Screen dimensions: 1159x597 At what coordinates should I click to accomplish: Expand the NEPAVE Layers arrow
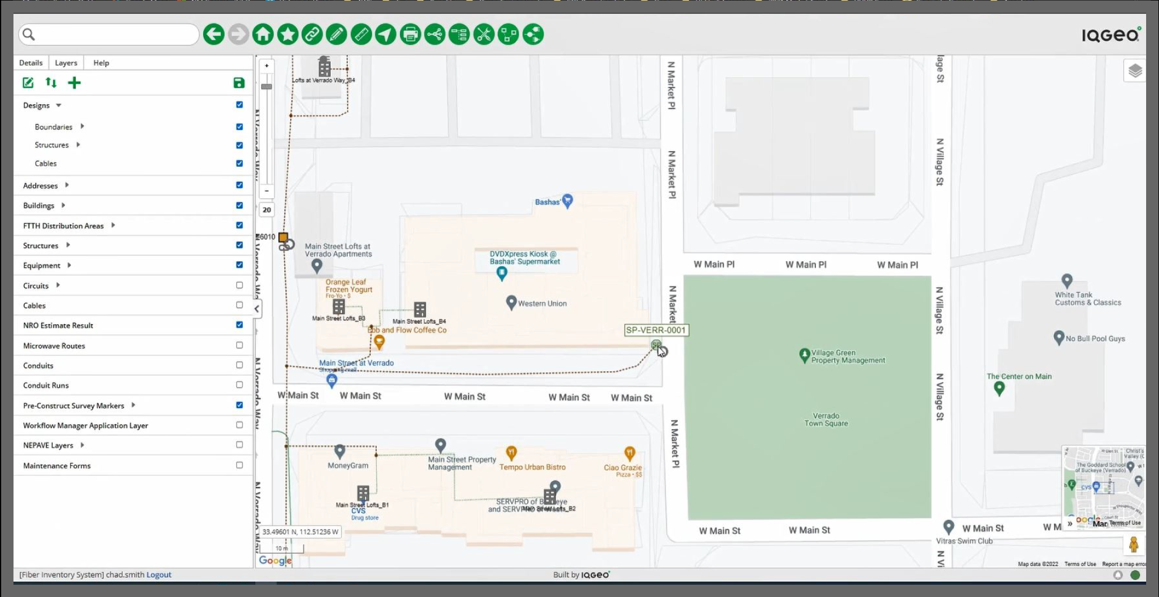(x=82, y=445)
